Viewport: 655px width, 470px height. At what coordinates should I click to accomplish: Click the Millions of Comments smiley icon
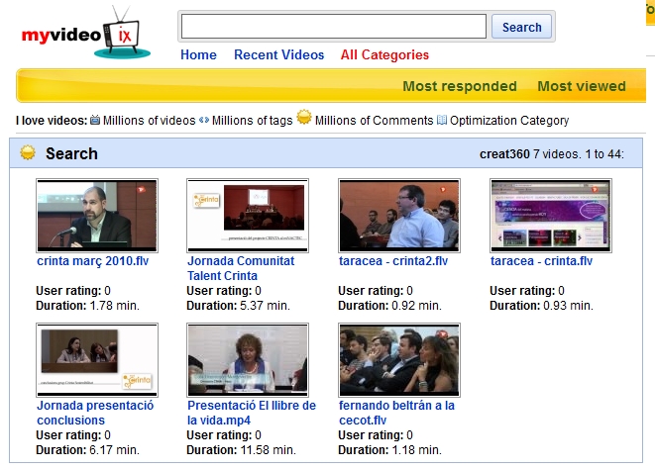(x=305, y=120)
